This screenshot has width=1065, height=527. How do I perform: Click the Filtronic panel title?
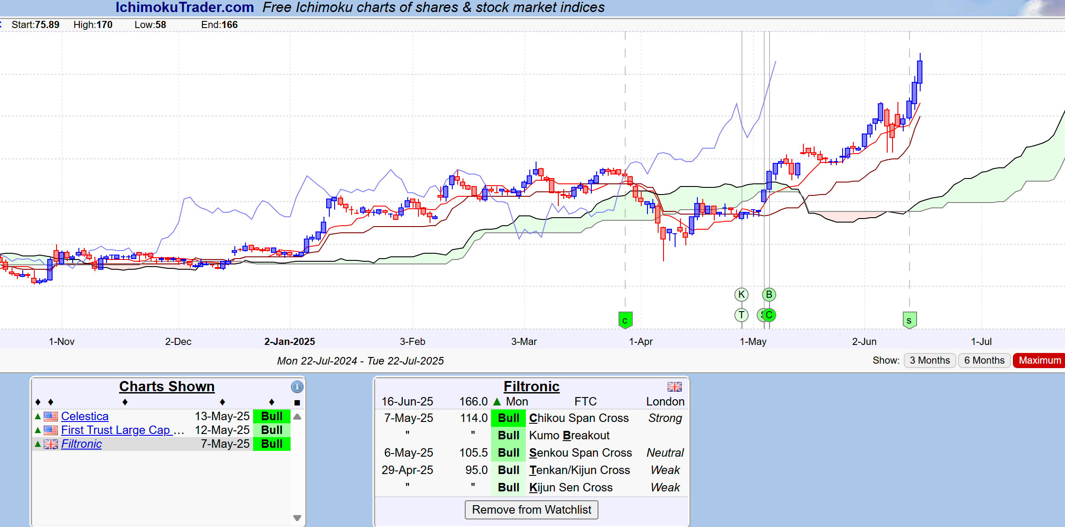[x=531, y=386]
